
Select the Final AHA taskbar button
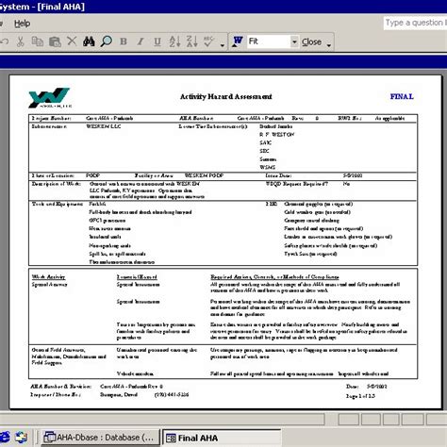tap(222, 438)
